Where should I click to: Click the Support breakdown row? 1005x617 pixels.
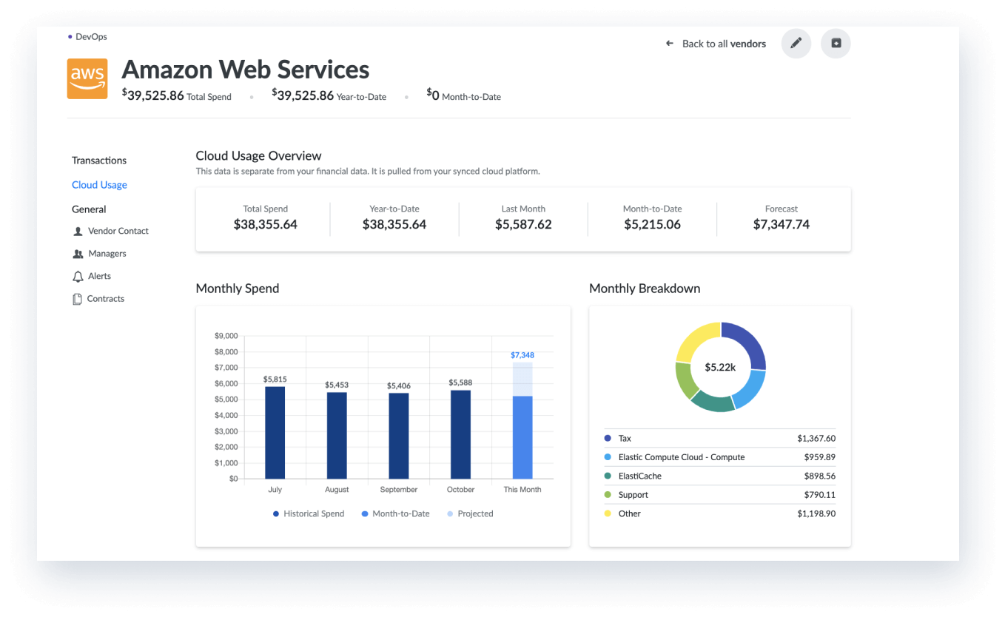click(719, 495)
